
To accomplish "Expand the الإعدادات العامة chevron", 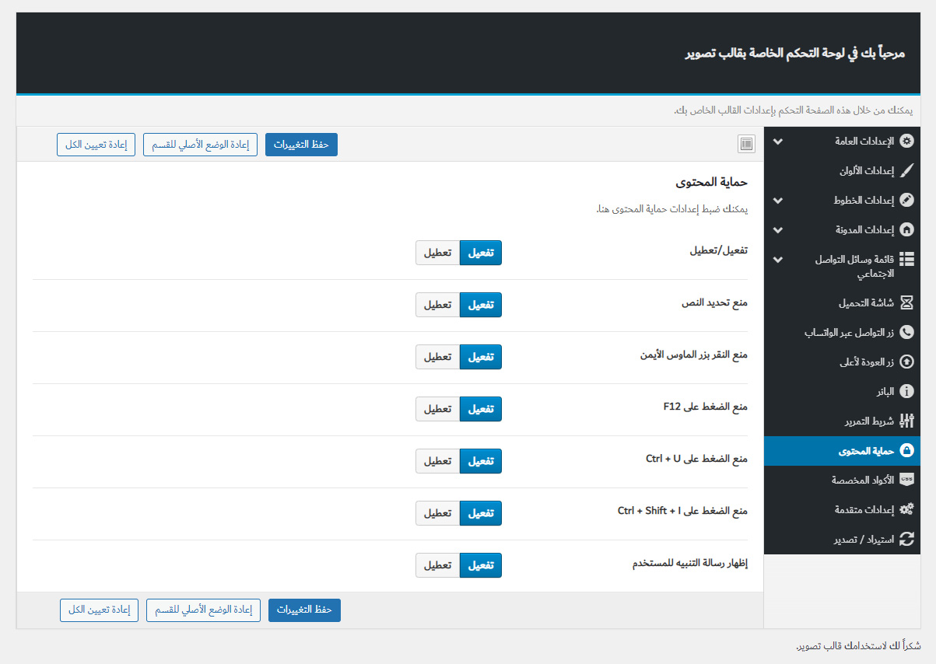I will pos(777,142).
